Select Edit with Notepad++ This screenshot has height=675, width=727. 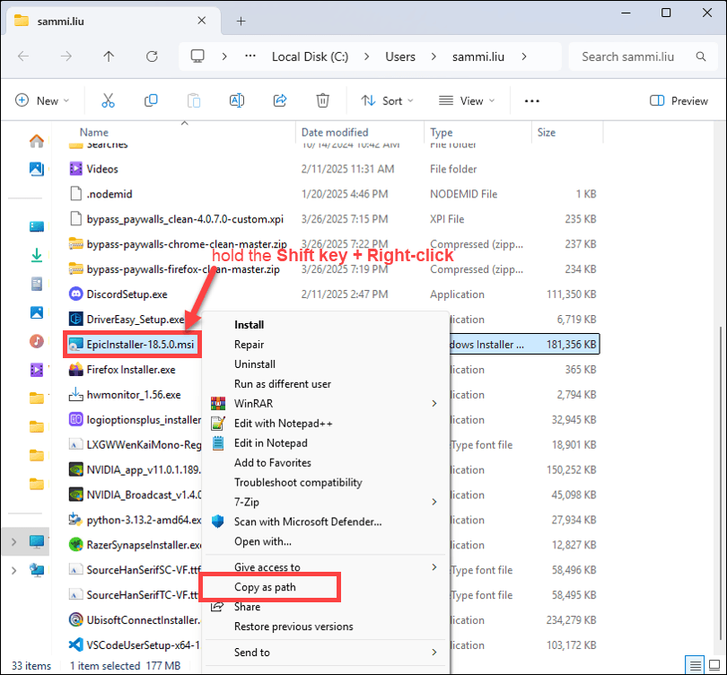[x=284, y=424]
